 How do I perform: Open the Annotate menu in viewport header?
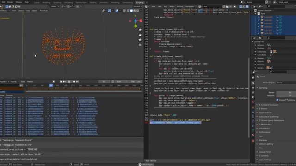pyautogui.click(x=43, y=11)
